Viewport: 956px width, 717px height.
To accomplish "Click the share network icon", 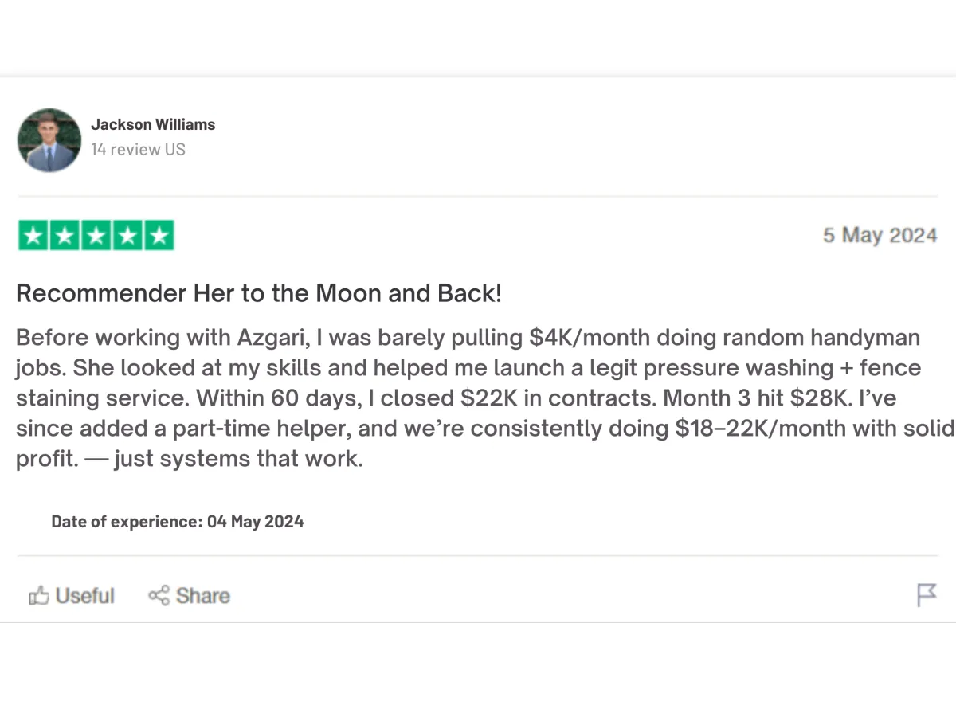I will click(159, 595).
